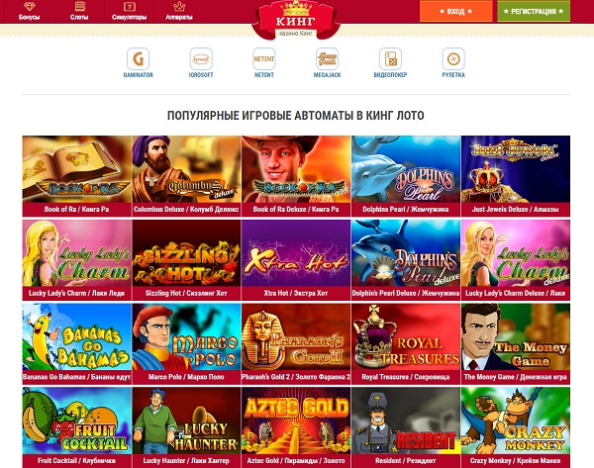This screenshot has height=468, width=594.
Task: Click the Кинг casino logo
Action: pyautogui.click(x=295, y=19)
